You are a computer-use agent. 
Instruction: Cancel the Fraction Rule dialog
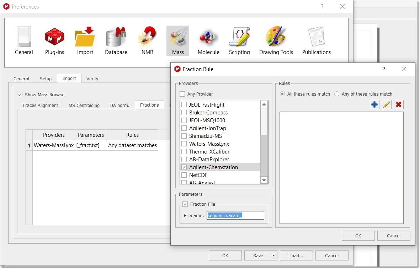point(394,236)
